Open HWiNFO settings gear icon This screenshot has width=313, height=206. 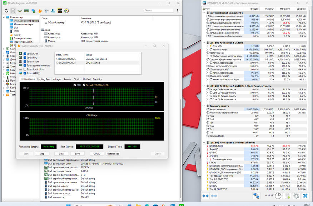tap(296, 196)
